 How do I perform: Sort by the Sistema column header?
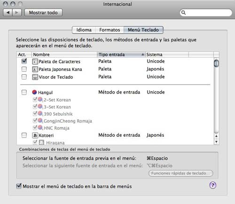pos(167,55)
